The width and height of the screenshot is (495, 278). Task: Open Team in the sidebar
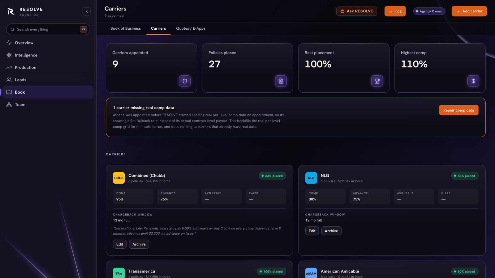pos(48,104)
